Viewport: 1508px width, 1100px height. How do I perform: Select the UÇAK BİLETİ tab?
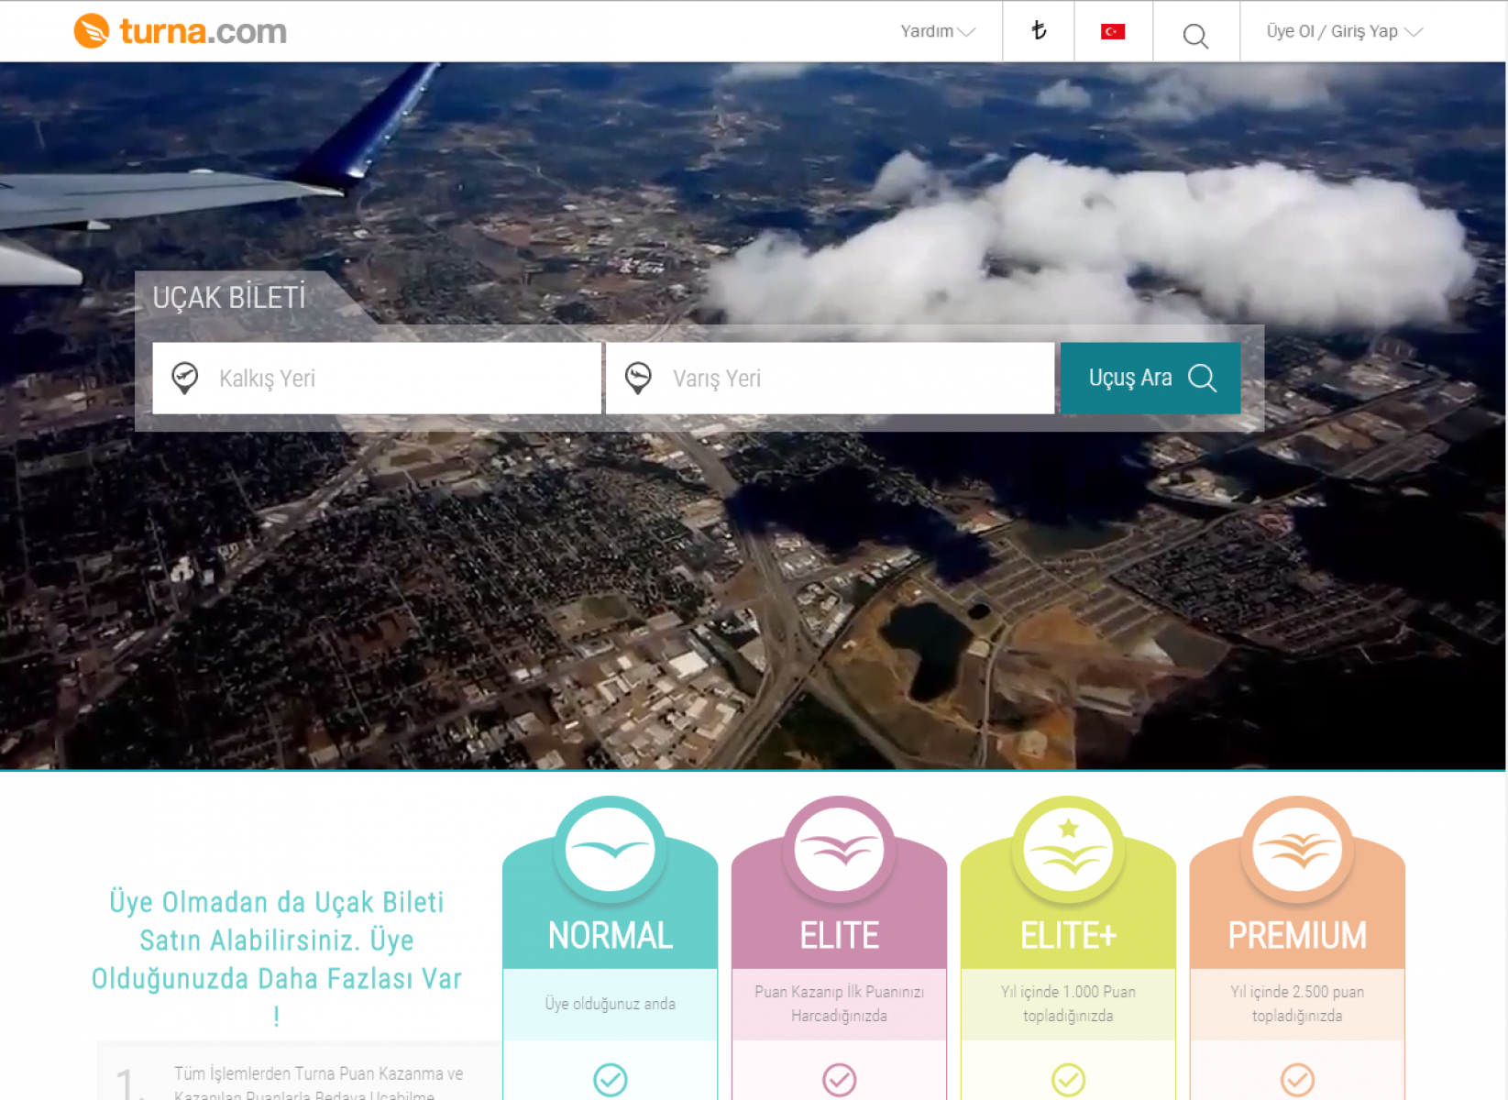click(x=229, y=298)
